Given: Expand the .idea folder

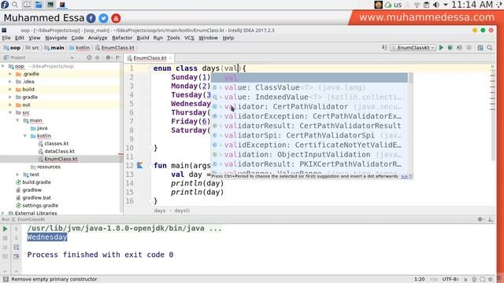Looking at the screenshot, I should point(10,82).
